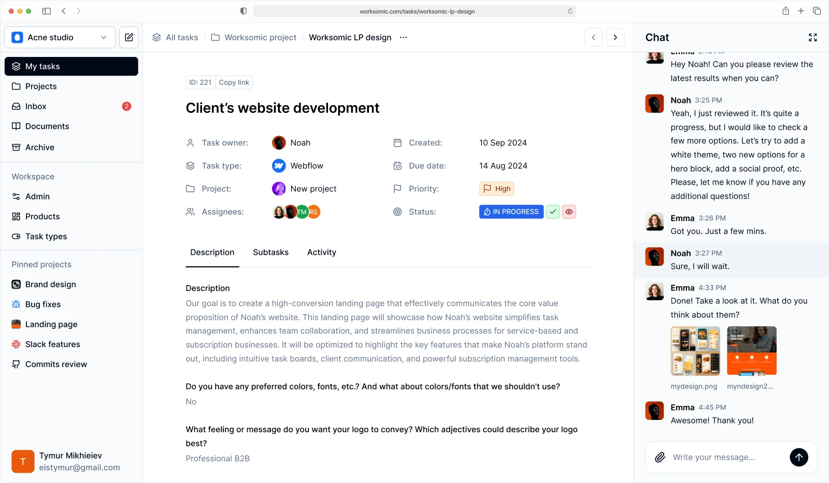This screenshot has height=483, width=829.
Task: Open the new task composer icon
Action: (128, 37)
